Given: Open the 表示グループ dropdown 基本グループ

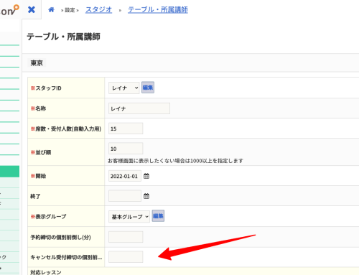Looking at the screenshot, I should pos(129,217).
